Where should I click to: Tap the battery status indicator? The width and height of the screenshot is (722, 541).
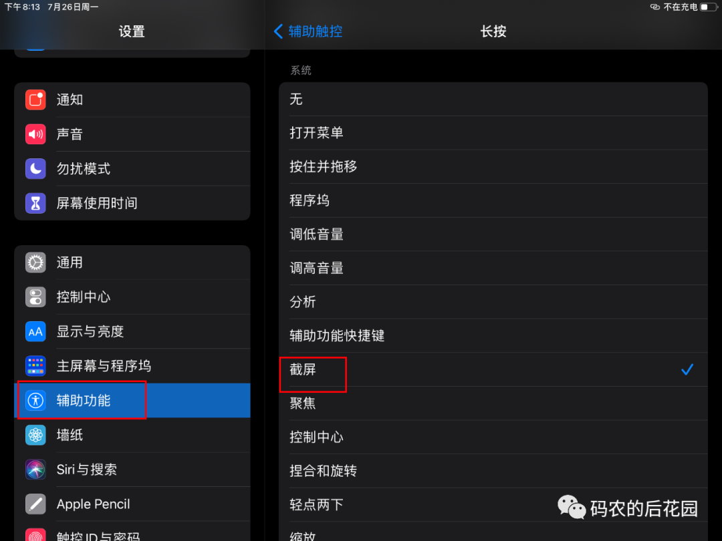pyautogui.click(x=708, y=7)
